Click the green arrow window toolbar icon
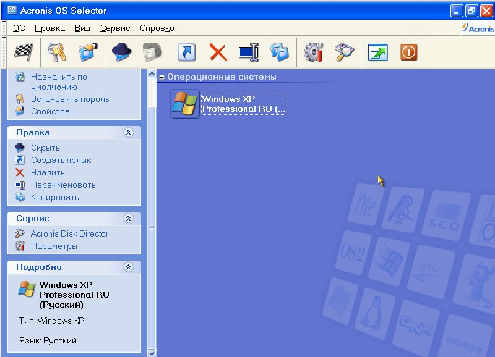This screenshot has height=357, width=495. 378,52
